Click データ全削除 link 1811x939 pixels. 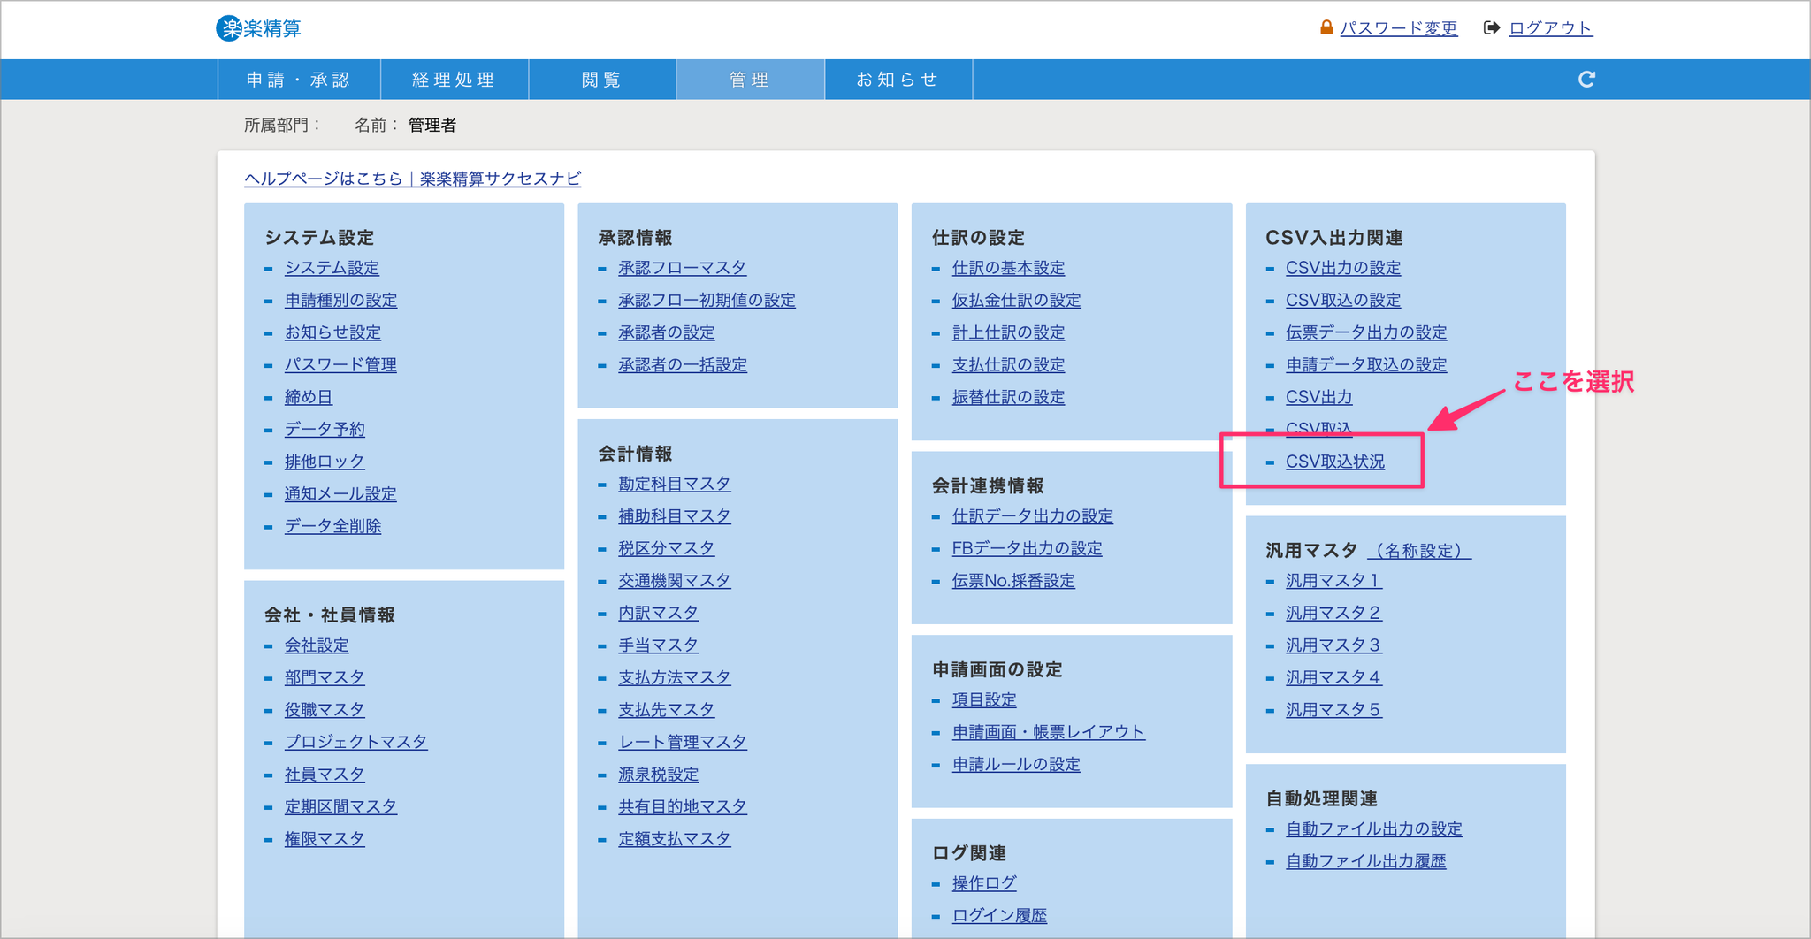pos(332,526)
